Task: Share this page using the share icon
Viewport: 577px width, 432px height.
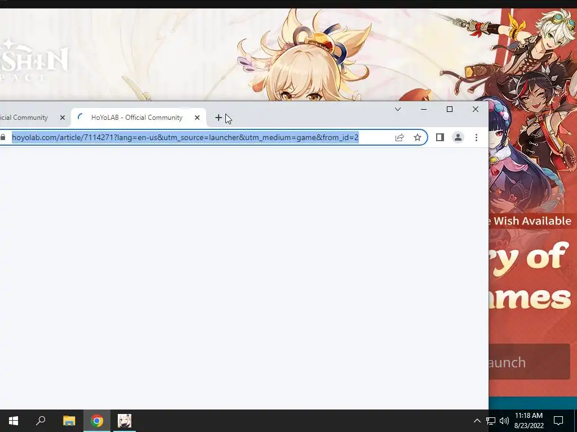Action: [x=400, y=137]
